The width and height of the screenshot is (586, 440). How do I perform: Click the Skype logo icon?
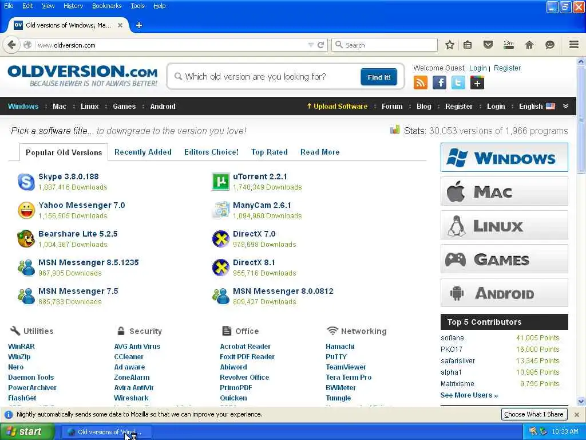tap(26, 182)
